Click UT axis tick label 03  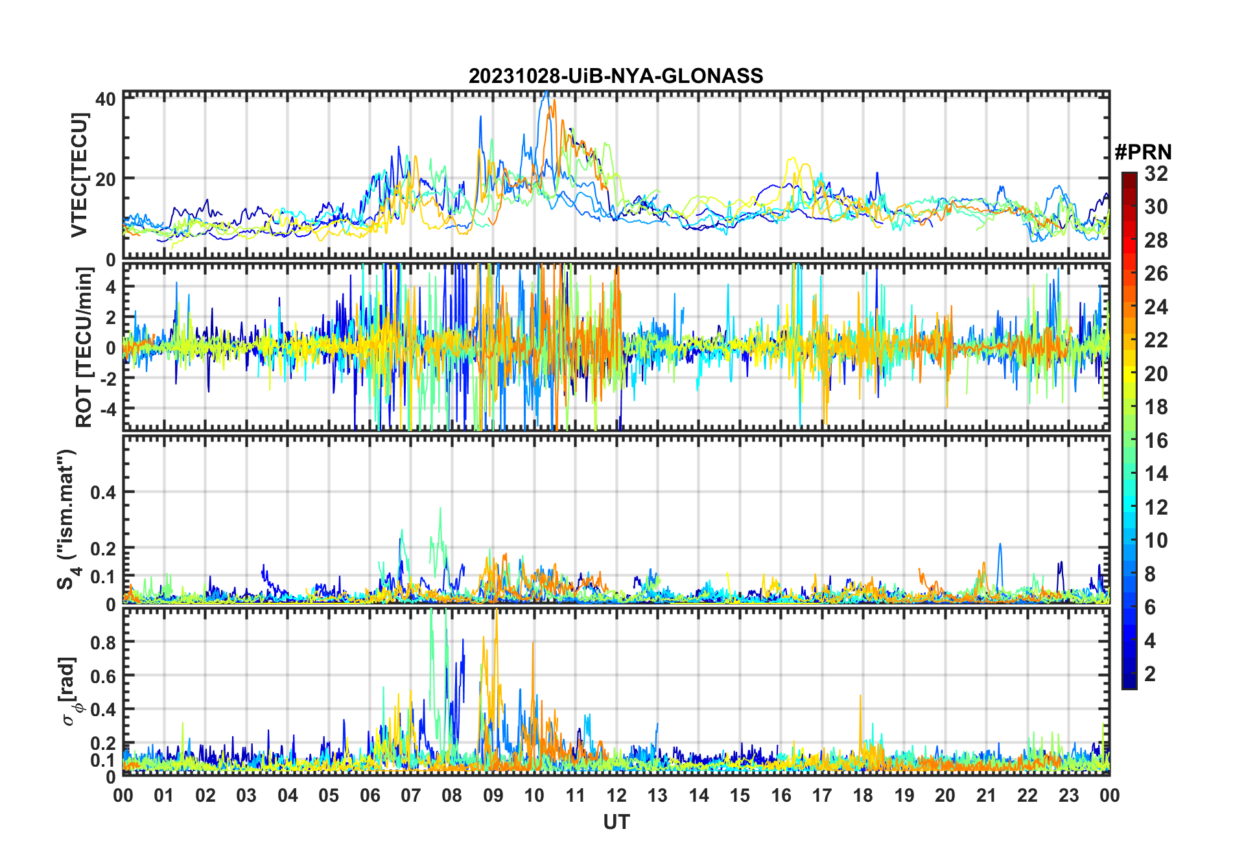246,795
